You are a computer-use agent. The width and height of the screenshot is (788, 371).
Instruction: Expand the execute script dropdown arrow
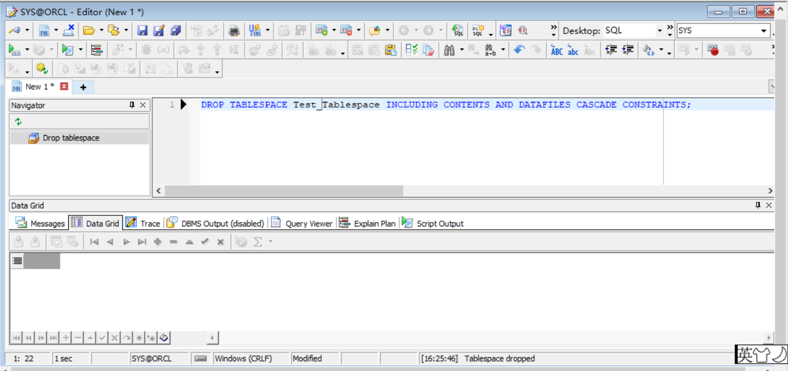click(80, 49)
